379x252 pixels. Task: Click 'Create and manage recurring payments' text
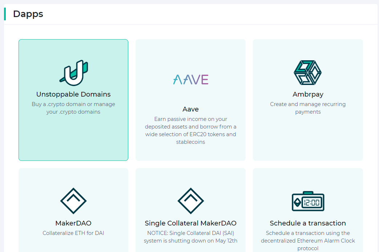[x=308, y=108]
